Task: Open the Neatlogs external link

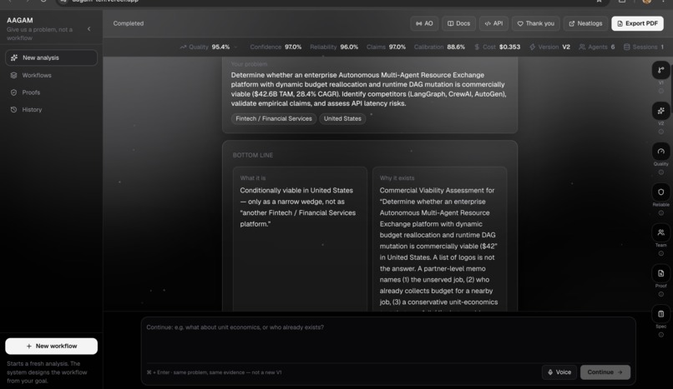Action: (x=585, y=23)
